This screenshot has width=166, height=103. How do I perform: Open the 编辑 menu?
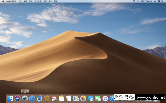click(x=25, y=1)
